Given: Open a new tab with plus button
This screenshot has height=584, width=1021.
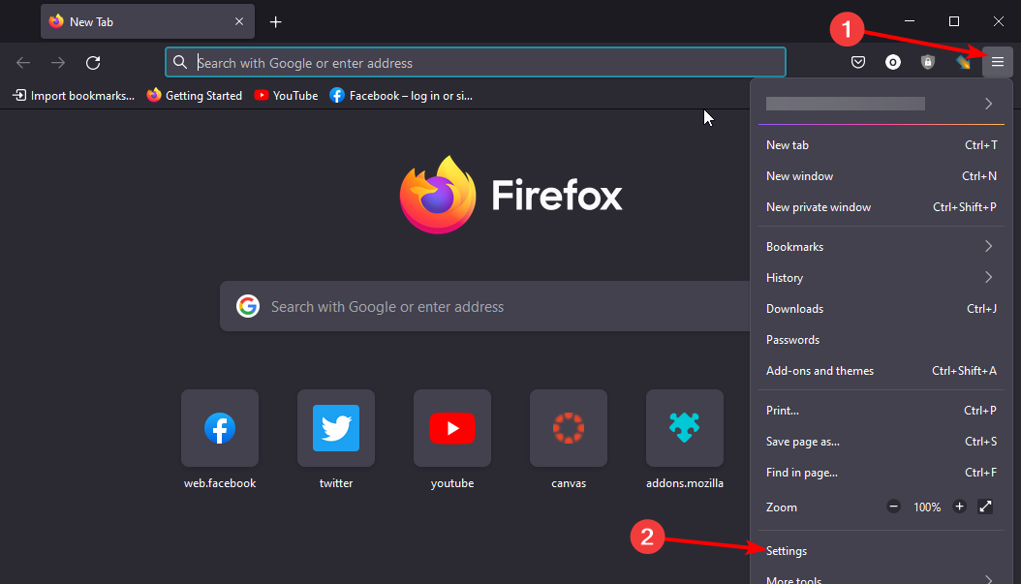Looking at the screenshot, I should 275,22.
